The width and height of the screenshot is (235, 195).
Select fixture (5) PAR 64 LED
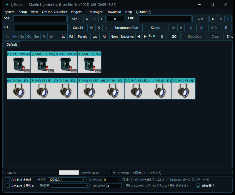19,89
